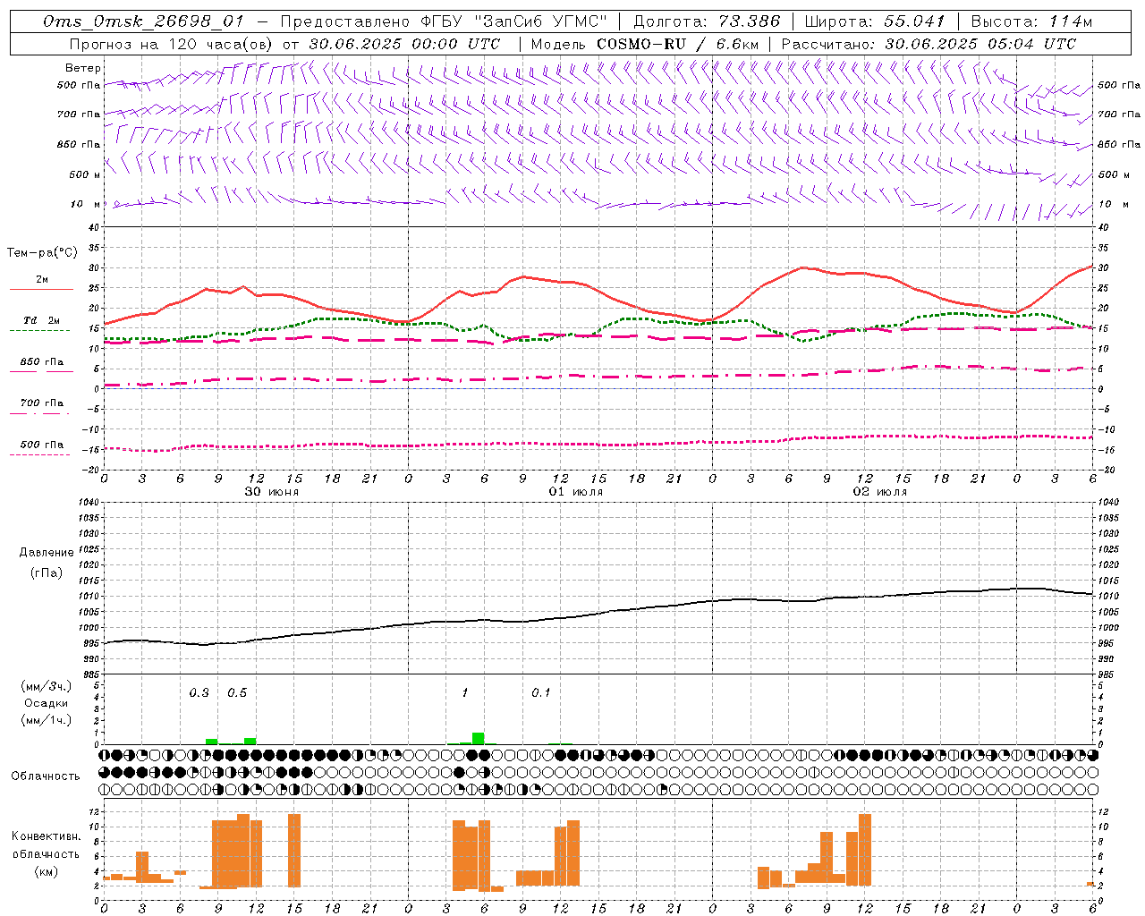Image resolution: width=1145 pixels, height=916 pixels.
Task: Click the left 850 гПа wind level label
Action: pos(79,144)
